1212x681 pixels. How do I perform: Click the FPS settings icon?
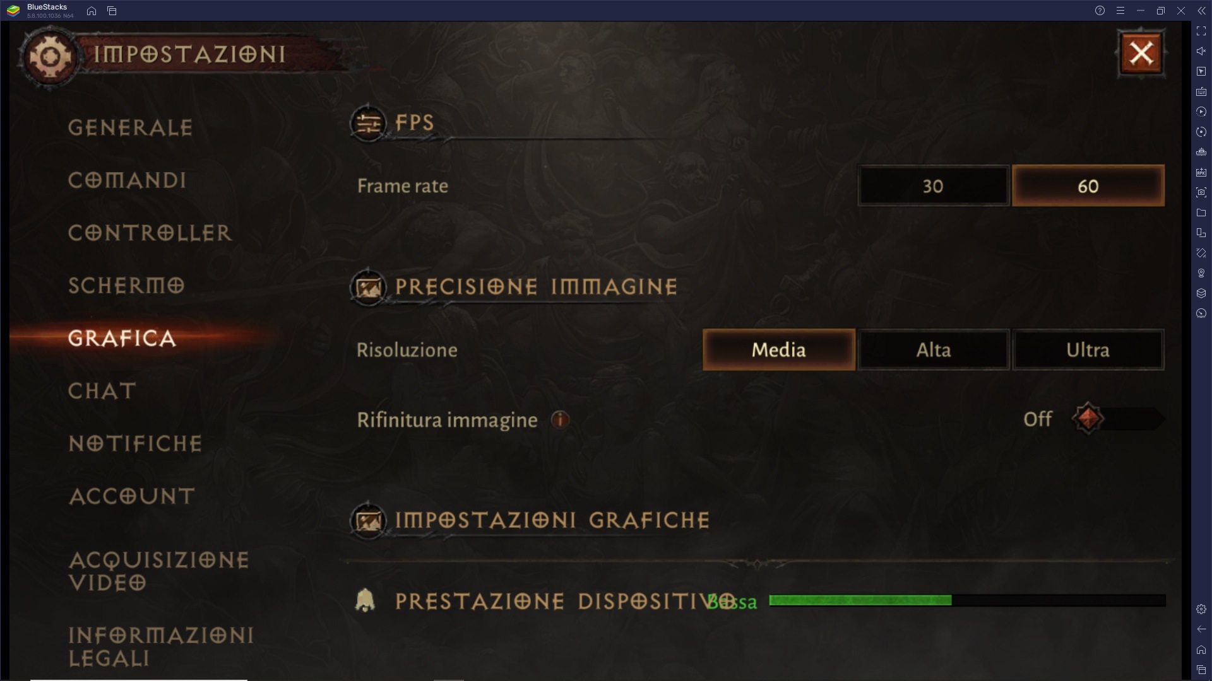[x=367, y=123]
